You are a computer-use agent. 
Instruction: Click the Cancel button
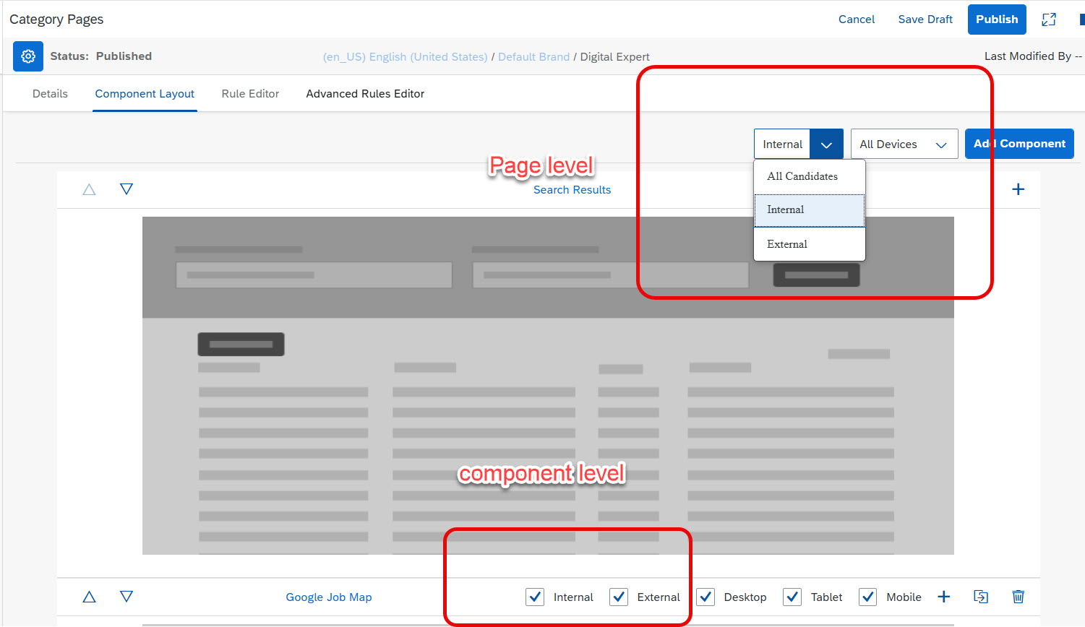click(857, 20)
